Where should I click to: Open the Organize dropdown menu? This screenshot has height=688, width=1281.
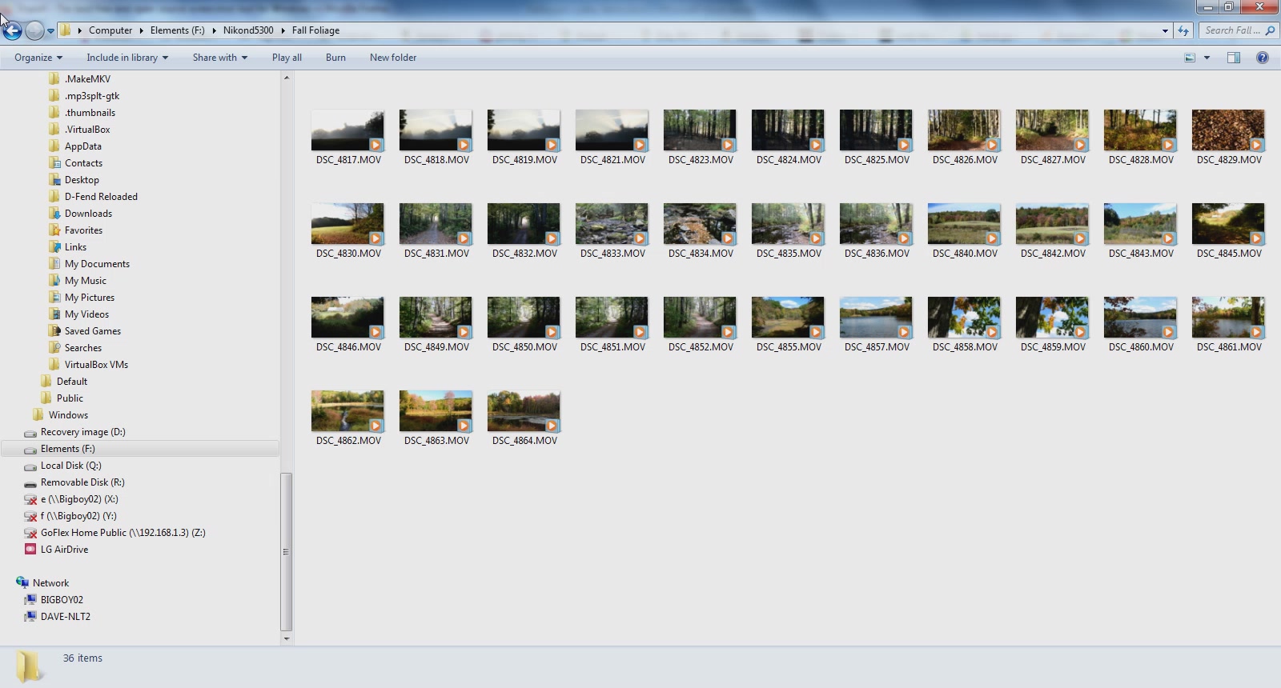(x=38, y=58)
